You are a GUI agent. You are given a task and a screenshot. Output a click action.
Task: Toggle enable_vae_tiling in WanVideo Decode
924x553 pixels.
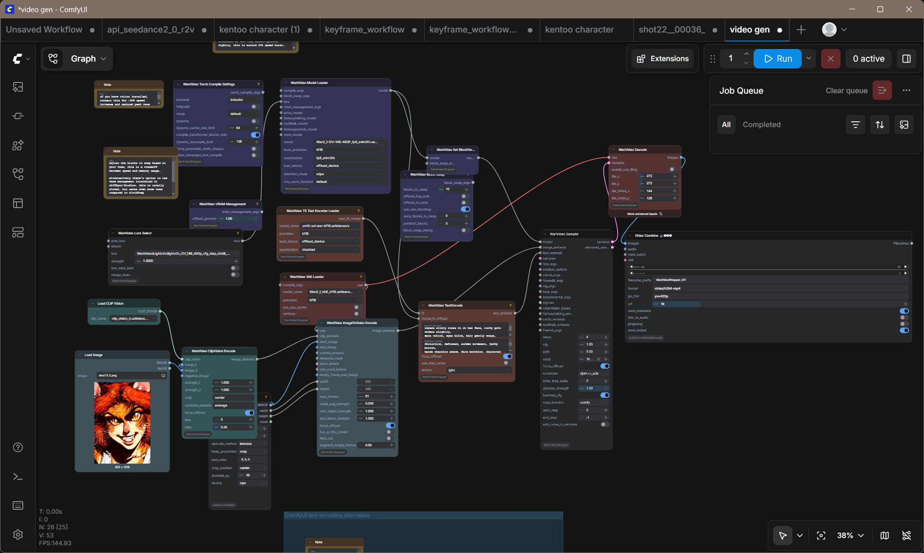click(673, 169)
